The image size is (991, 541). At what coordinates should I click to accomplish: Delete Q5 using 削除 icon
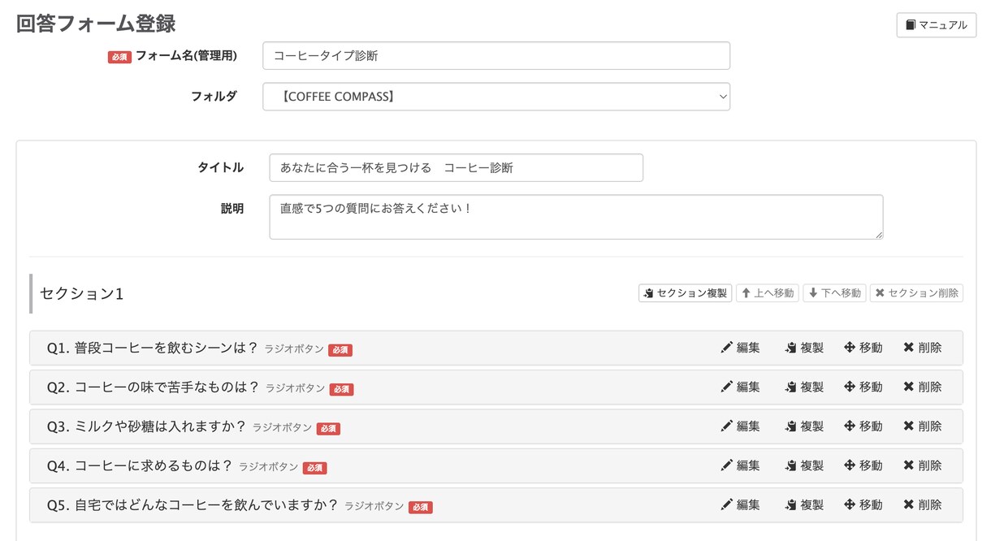tap(923, 504)
